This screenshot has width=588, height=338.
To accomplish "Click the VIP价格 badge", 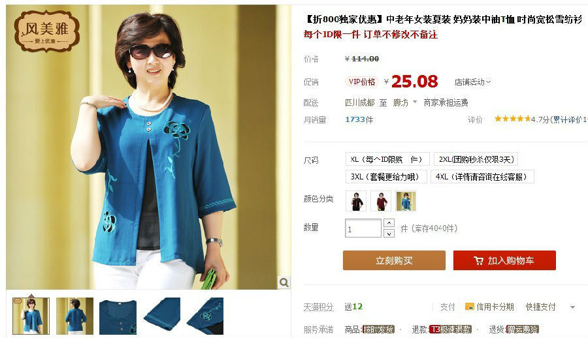I will pyautogui.click(x=361, y=82).
